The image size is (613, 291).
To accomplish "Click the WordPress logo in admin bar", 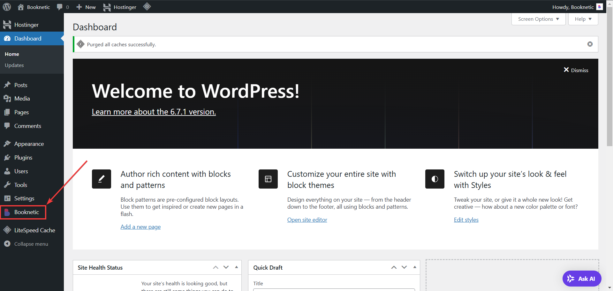I will tap(7, 7).
